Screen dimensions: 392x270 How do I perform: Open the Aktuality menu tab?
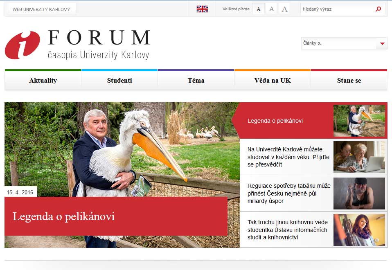click(x=43, y=81)
